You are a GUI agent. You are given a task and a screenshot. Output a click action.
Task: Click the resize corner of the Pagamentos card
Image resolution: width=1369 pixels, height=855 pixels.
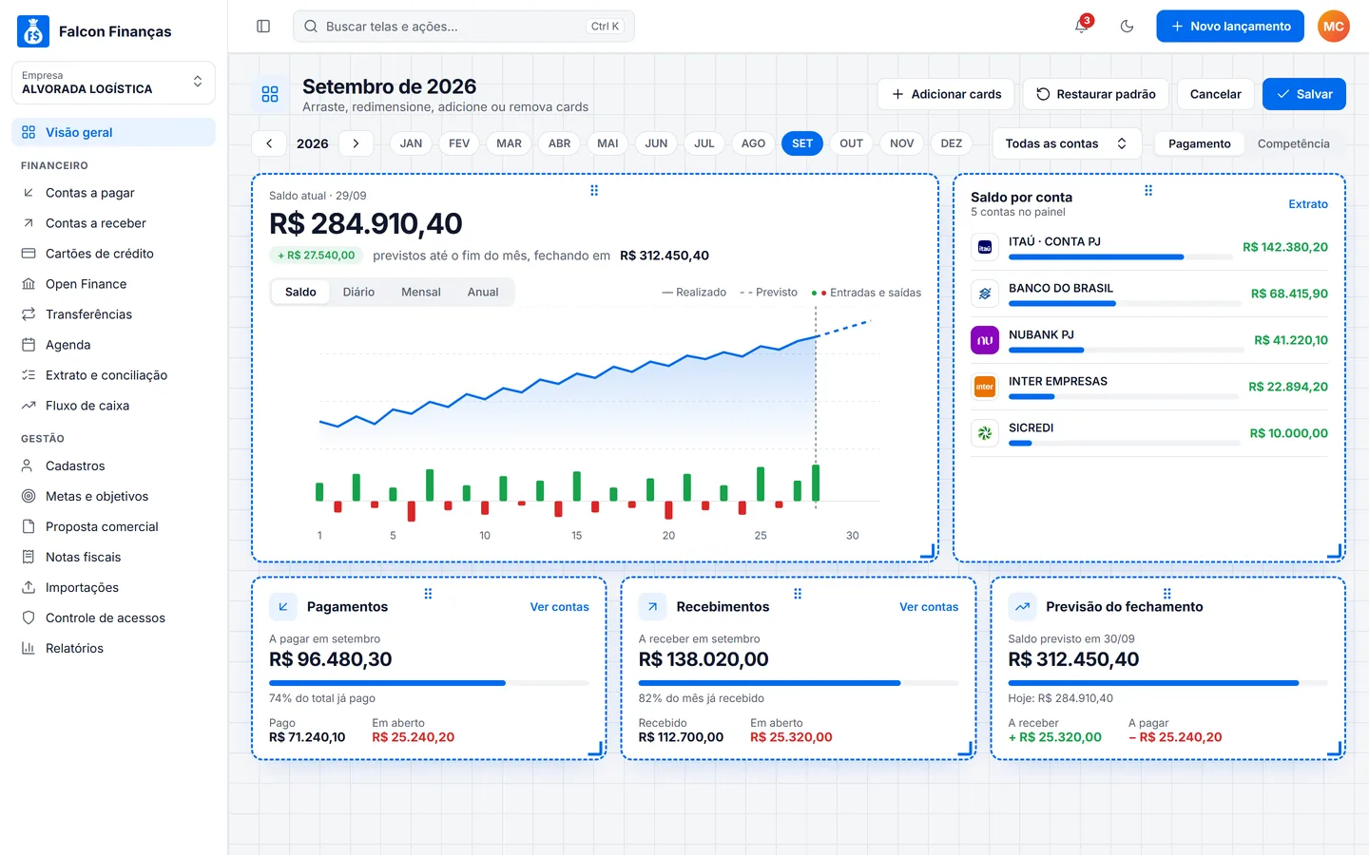(597, 750)
